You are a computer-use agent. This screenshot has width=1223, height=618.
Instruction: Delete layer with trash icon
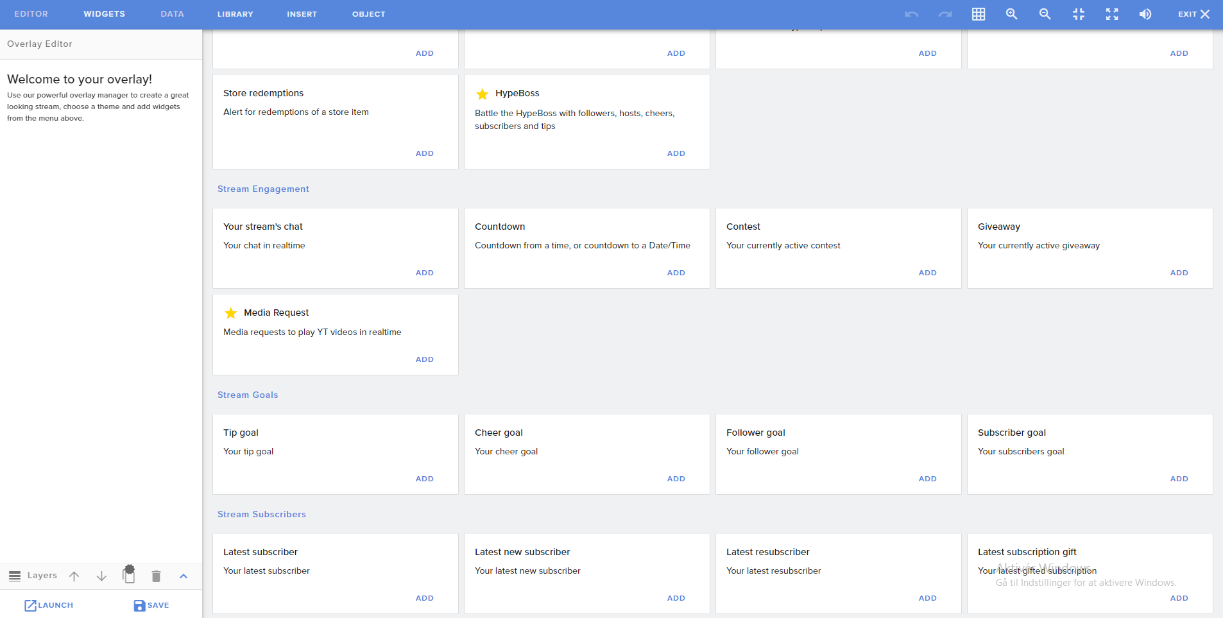[156, 576]
